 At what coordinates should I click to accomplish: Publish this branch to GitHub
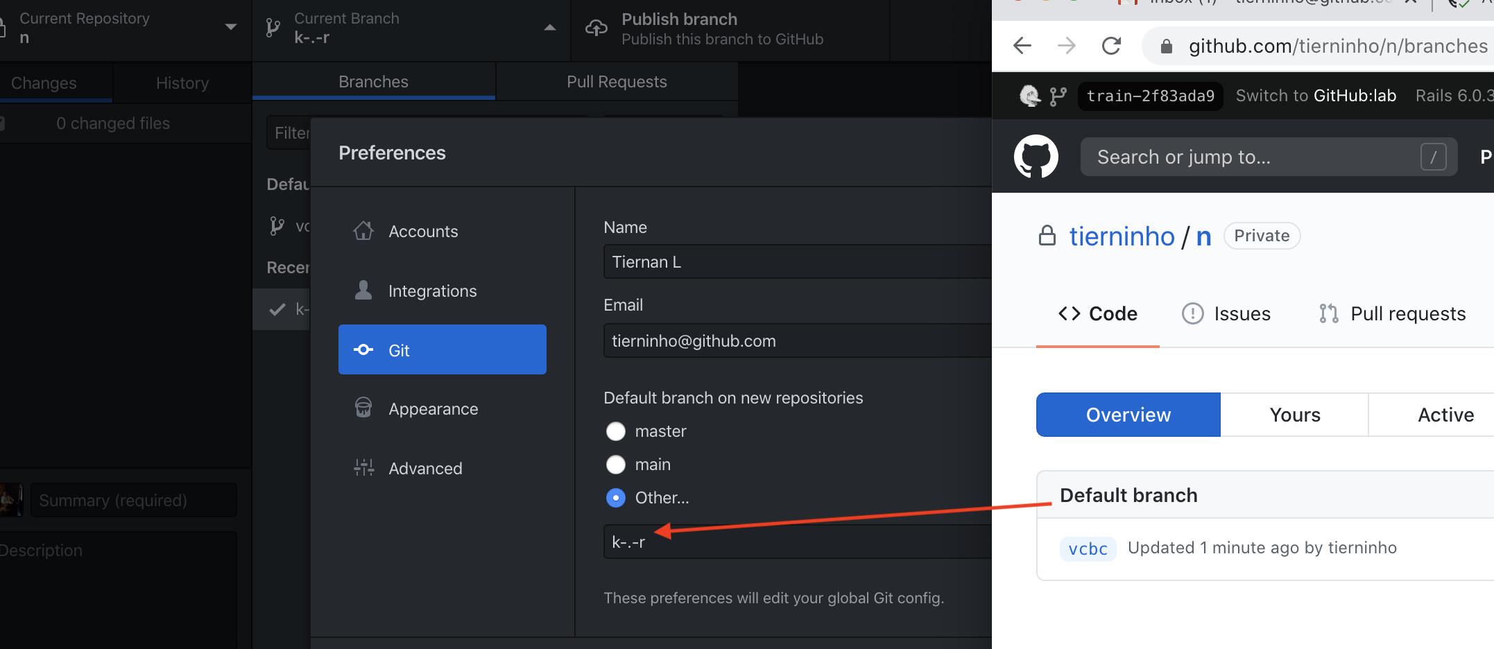[730, 29]
